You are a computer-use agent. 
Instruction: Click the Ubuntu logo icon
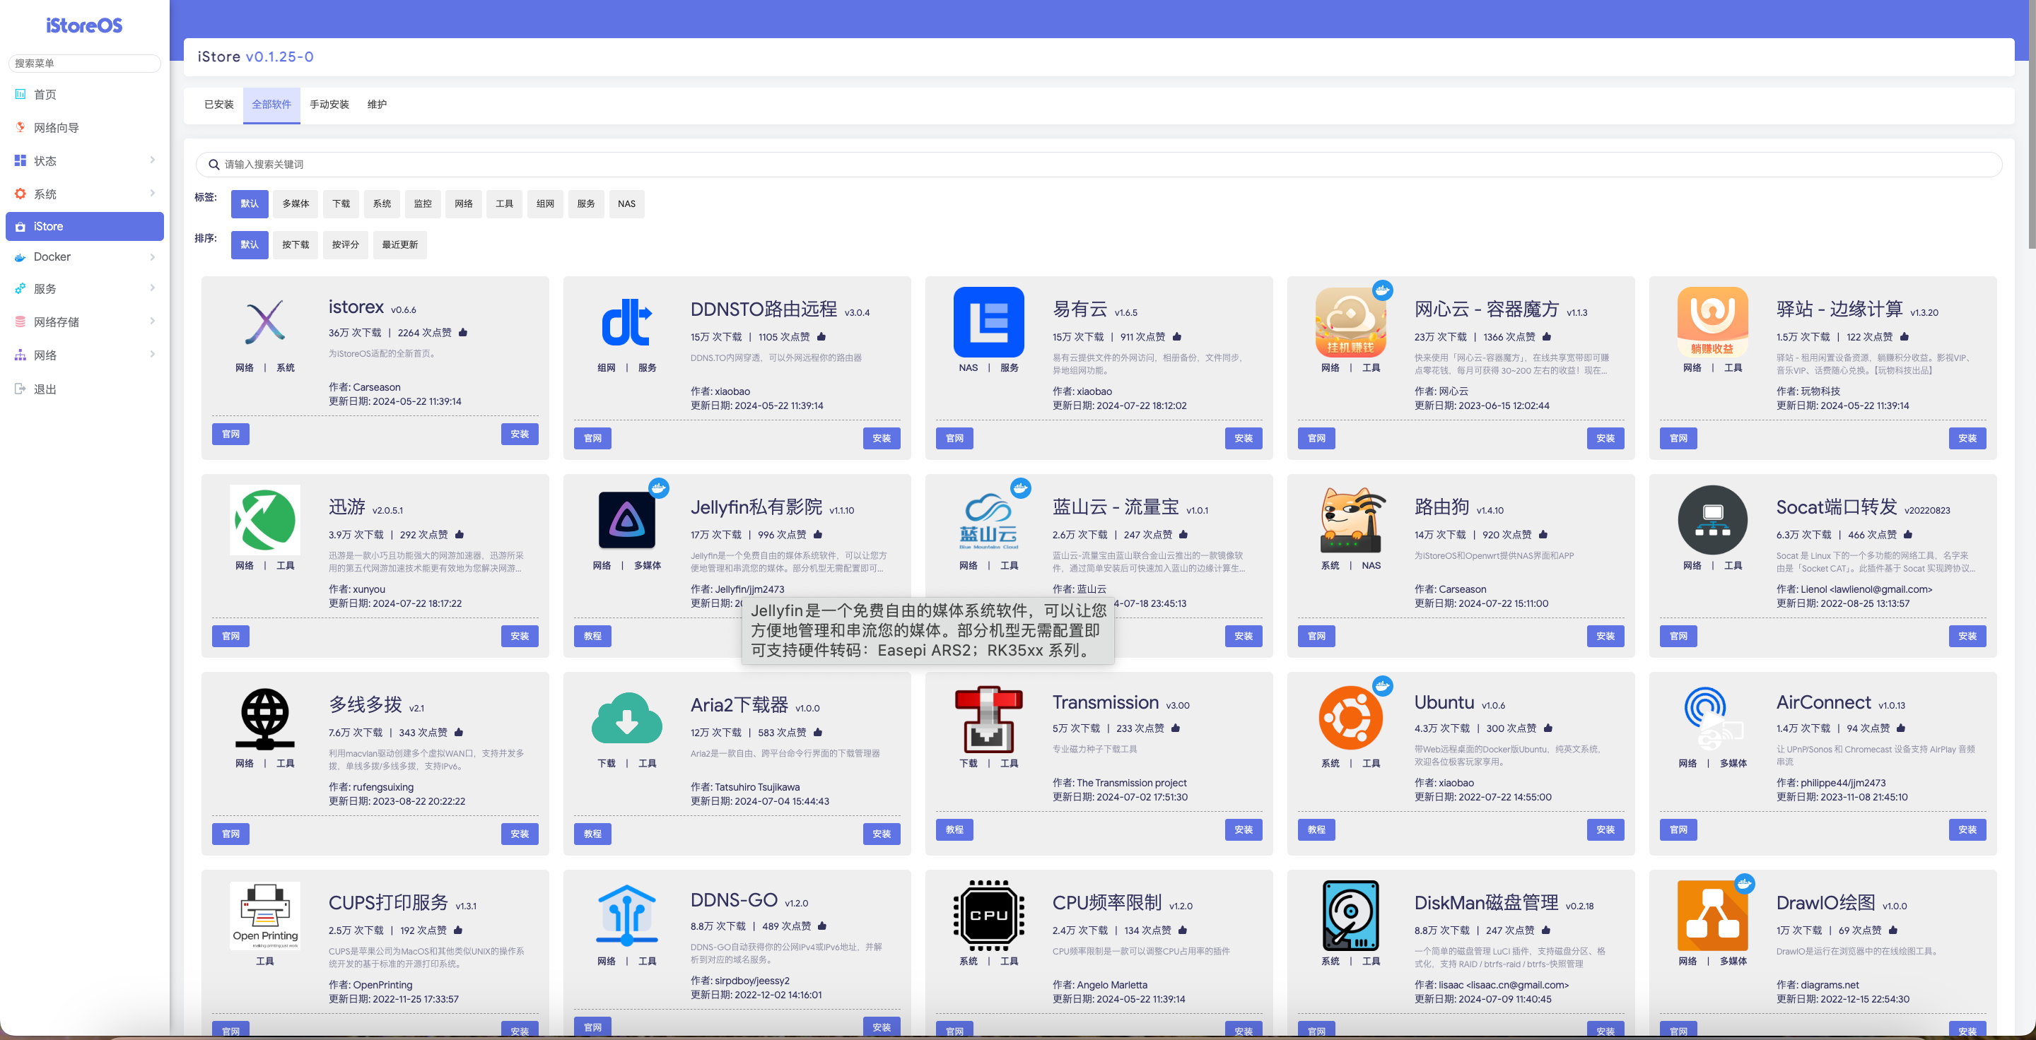point(1350,717)
